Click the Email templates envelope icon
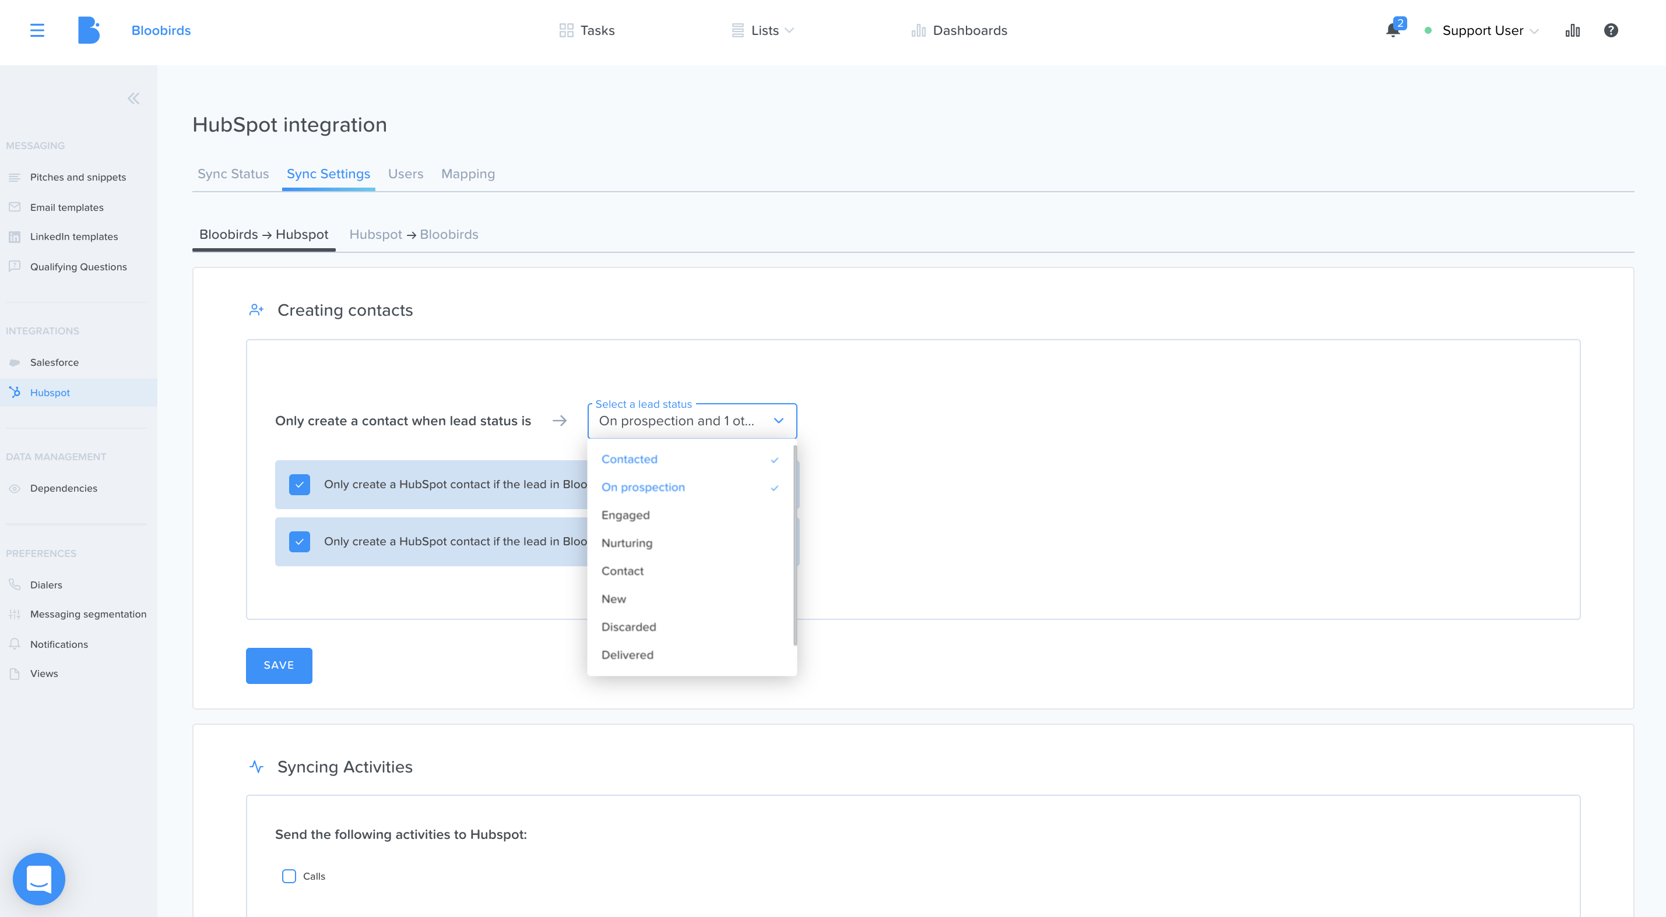The height and width of the screenshot is (917, 1666). (x=14, y=207)
